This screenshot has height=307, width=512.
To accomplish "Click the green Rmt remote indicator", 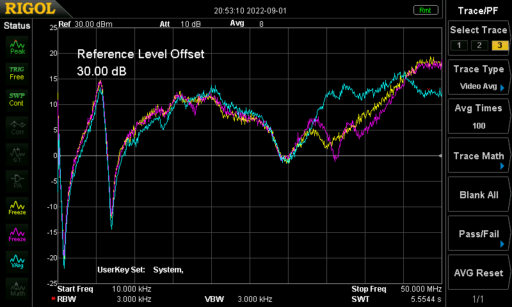I will (426, 10).
